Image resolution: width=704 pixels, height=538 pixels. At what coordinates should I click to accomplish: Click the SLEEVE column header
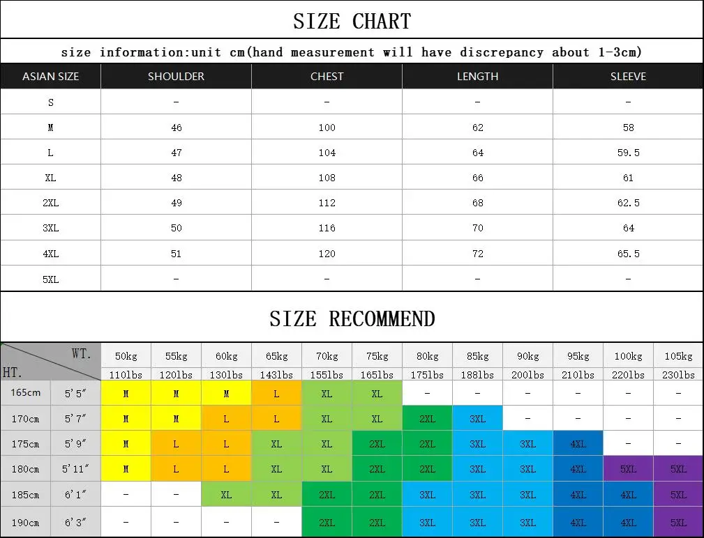coord(628,76)
